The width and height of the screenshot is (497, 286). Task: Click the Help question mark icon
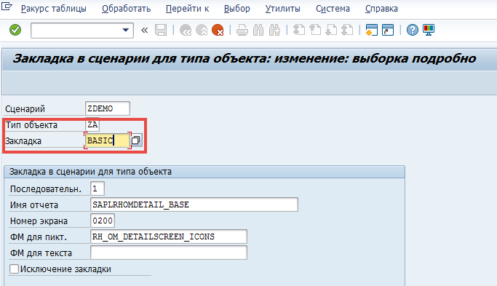click(413, 30)
